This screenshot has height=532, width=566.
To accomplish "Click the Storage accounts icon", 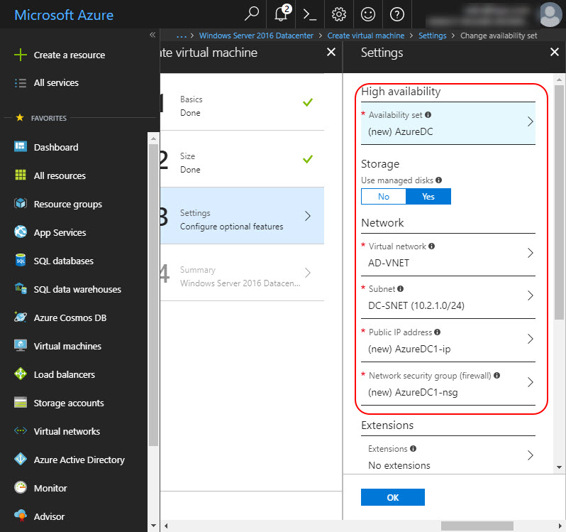I will (x=21, y=402).
